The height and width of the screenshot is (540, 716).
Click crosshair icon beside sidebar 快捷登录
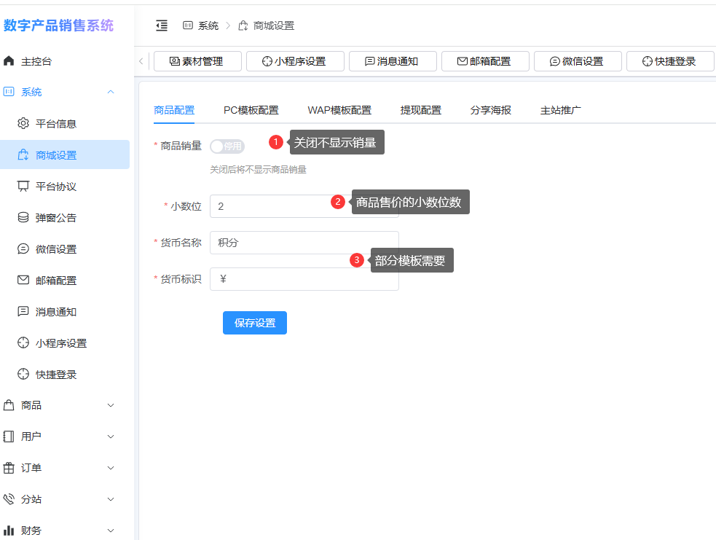pos(23,374)
